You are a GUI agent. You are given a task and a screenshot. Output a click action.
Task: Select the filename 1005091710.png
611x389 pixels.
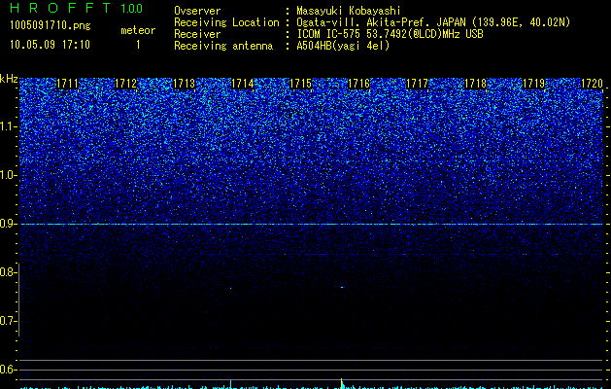tap(51, 25)
